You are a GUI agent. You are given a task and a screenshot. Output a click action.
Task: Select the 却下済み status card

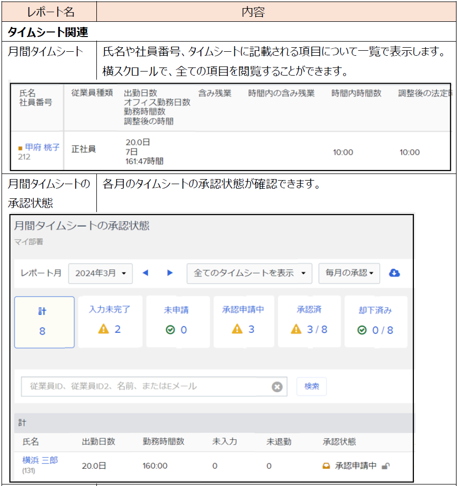[x=375, y=322]
